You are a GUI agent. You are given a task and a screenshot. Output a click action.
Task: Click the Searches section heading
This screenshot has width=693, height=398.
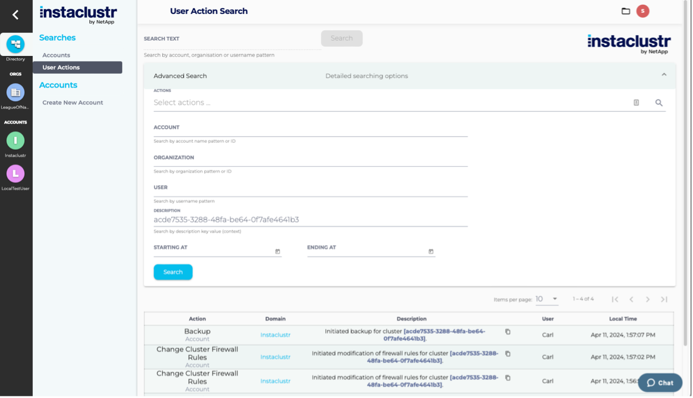pyautogui.click(x=57, y=37)
